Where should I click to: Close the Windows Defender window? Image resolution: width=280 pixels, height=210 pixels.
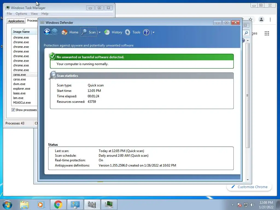pos(235,22)
